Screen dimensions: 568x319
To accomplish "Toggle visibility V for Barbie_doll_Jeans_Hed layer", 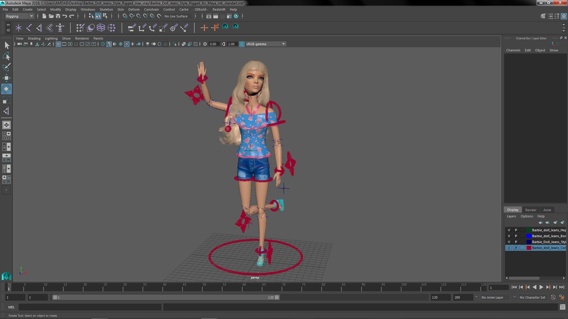I will click(x=509, y=230).
